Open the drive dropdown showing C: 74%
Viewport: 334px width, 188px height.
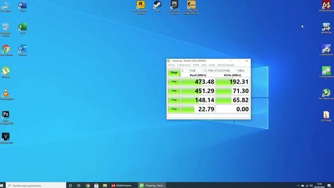pyautogui.click(x=220, y=70)
